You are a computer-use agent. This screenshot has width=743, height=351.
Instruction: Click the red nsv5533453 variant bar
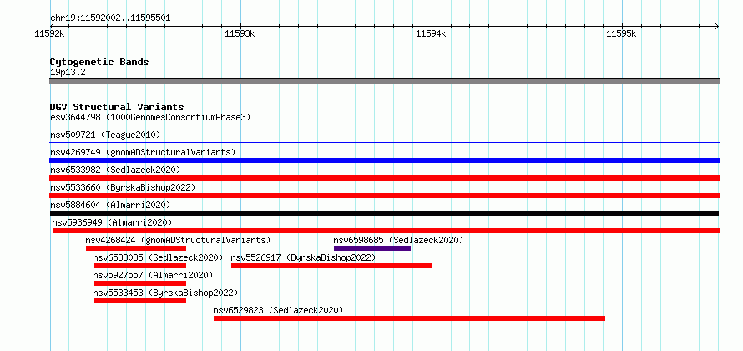pyautogui.click(x=139, y=301)
